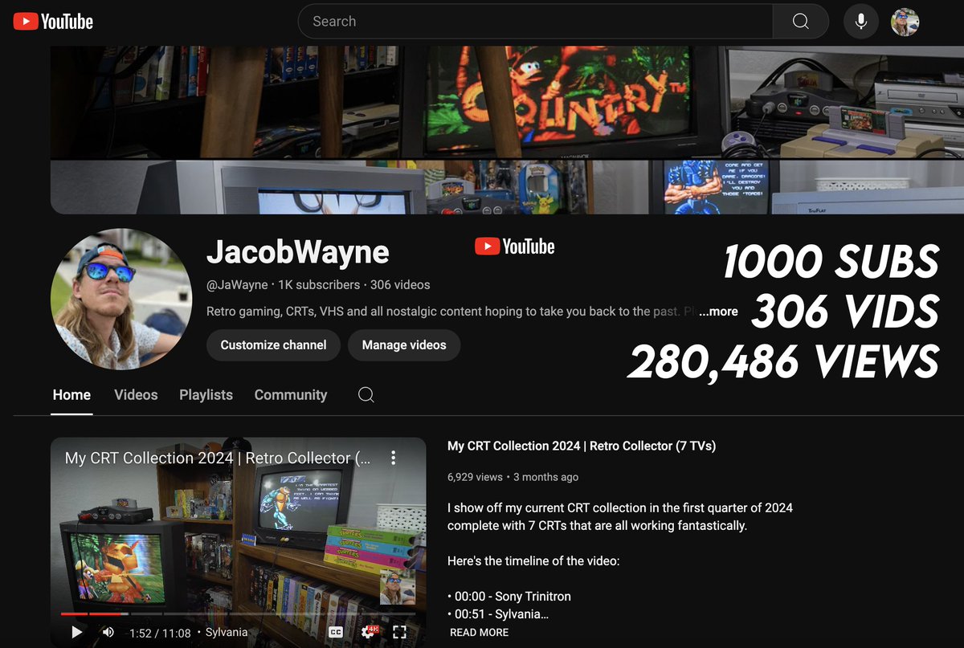
Task: Open video player three-dot options menu
Action: [x=393, y=458]
